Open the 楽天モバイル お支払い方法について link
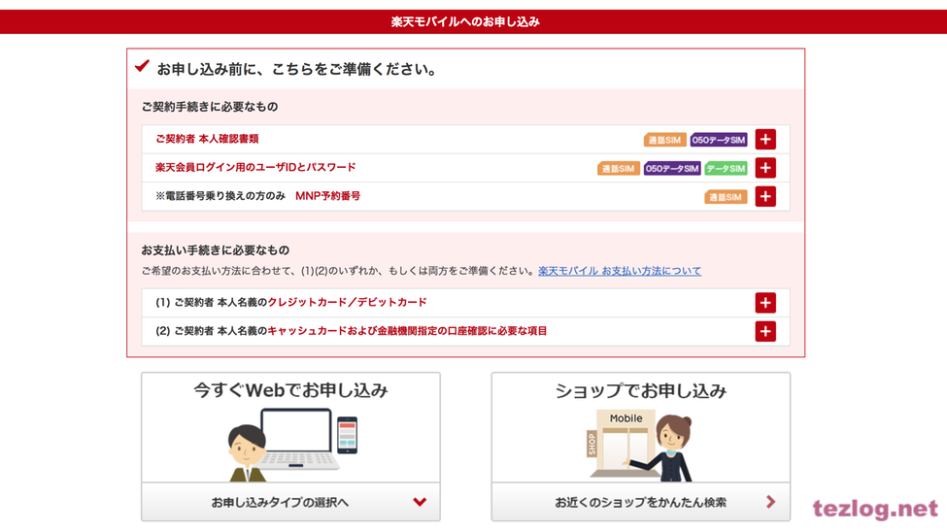The image size is (947, 531). (620, 271)
